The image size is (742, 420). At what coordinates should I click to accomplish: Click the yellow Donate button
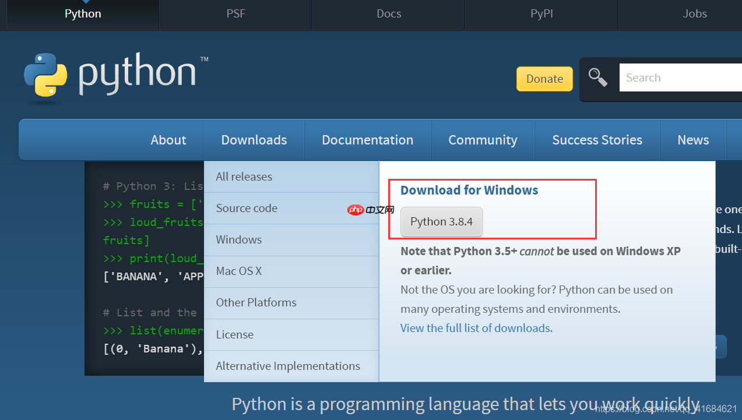point(544,78)
